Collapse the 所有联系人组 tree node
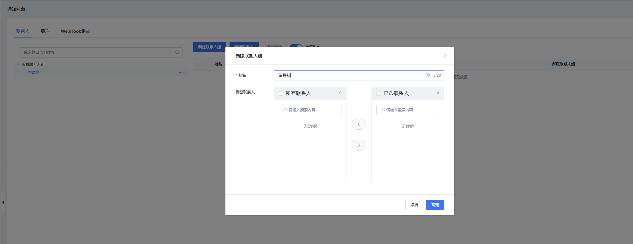 pyautogui.click(x=18, y=64)
